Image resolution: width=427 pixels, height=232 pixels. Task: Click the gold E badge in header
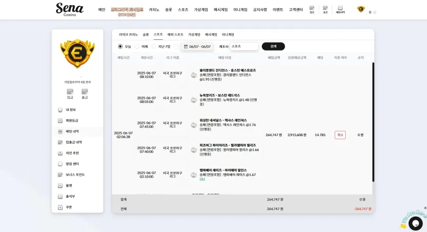[x=361, y=9]
